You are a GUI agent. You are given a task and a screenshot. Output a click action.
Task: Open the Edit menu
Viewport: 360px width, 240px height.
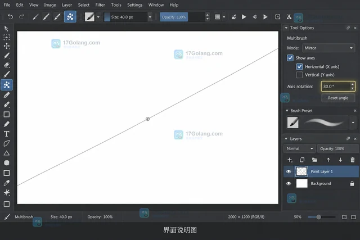coord(20,5)
